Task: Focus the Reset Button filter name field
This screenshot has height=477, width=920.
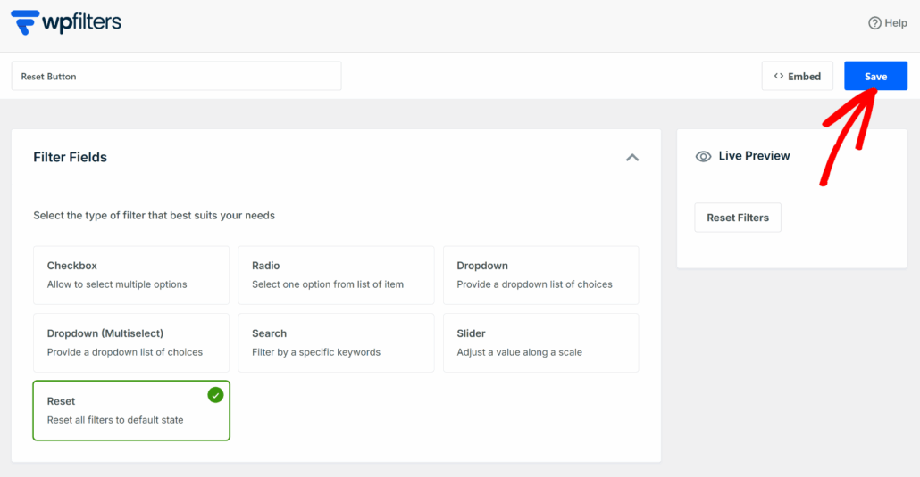Action: [176, 77]
